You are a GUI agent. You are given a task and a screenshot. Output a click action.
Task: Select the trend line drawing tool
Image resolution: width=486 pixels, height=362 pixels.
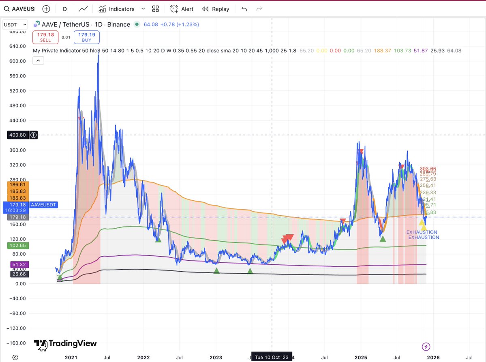point(83,9)
